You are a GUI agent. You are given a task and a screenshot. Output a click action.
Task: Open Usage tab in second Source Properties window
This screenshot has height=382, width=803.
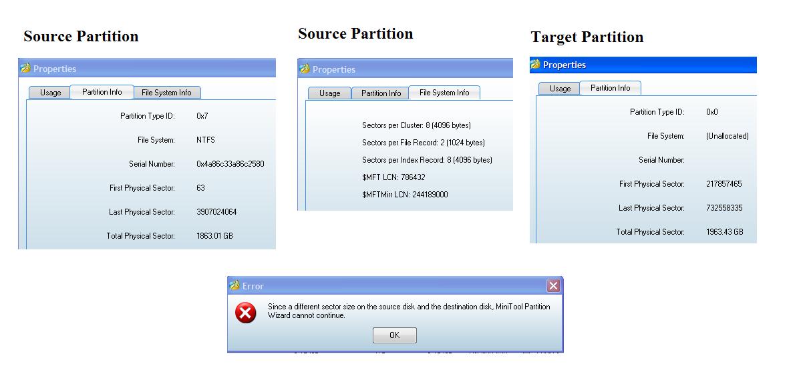click(330, 93)
